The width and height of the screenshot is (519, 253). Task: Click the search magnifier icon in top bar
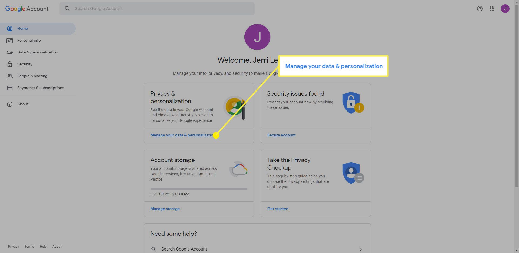pos(67,9)
